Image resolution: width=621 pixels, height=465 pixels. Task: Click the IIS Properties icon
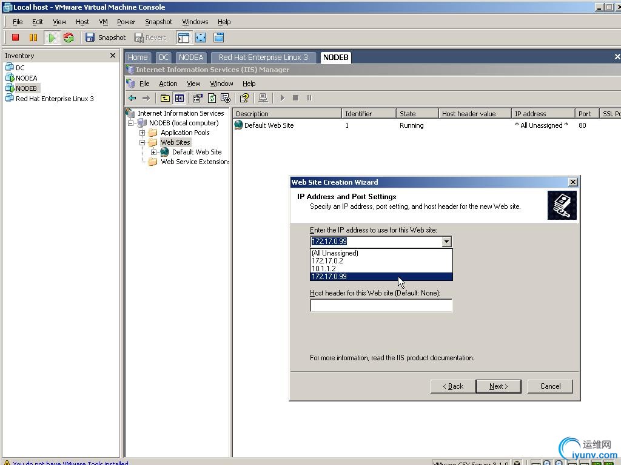[197, 97]
